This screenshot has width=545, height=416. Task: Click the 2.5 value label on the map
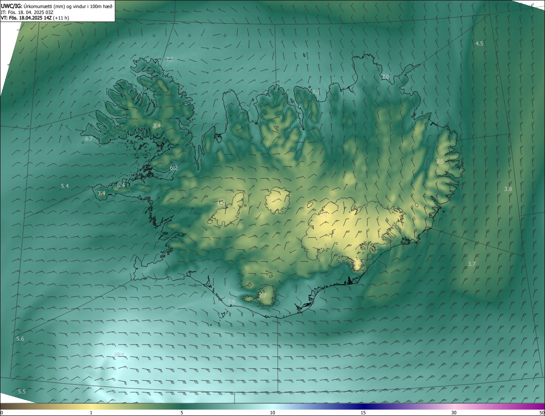(x=440, y=162)
